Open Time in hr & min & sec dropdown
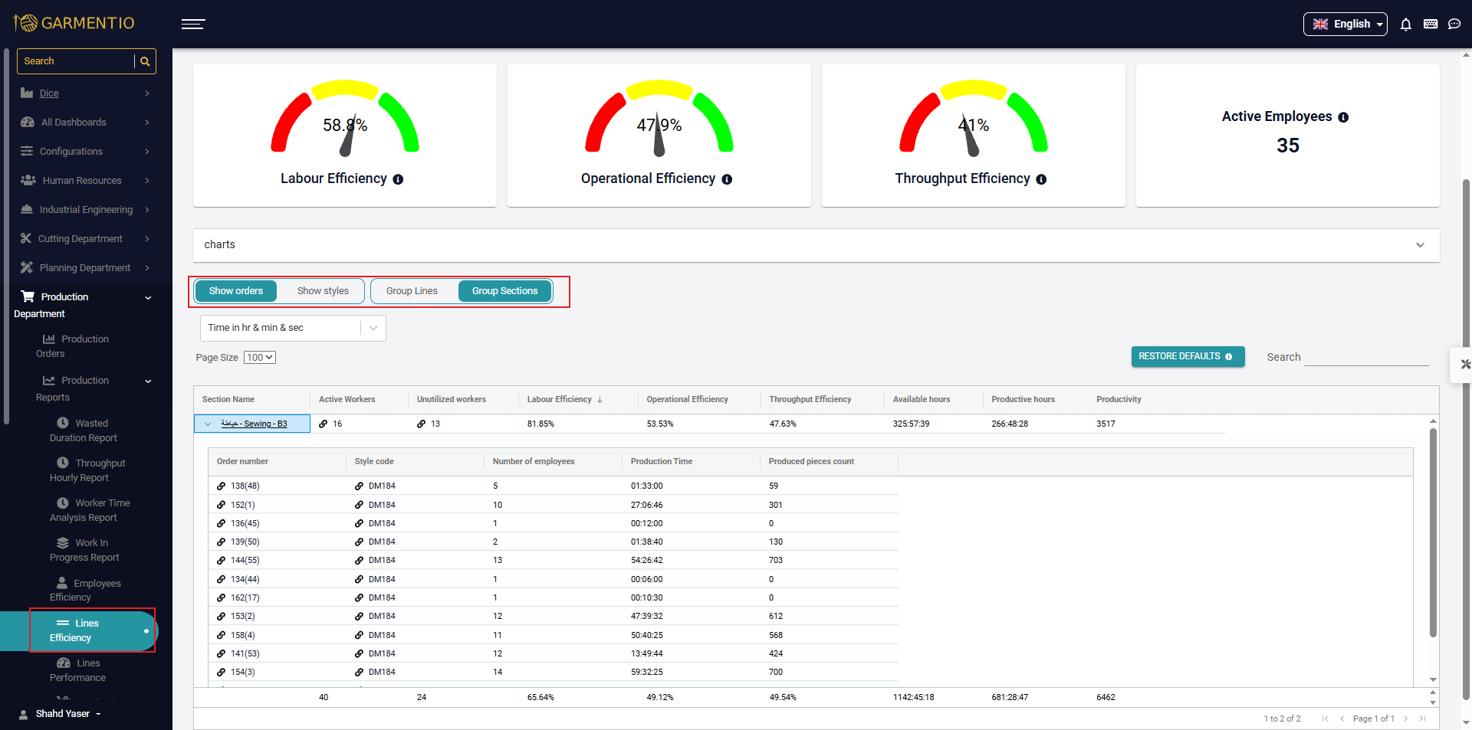Screen dimensions: 1472x730 tap(293, 328)
